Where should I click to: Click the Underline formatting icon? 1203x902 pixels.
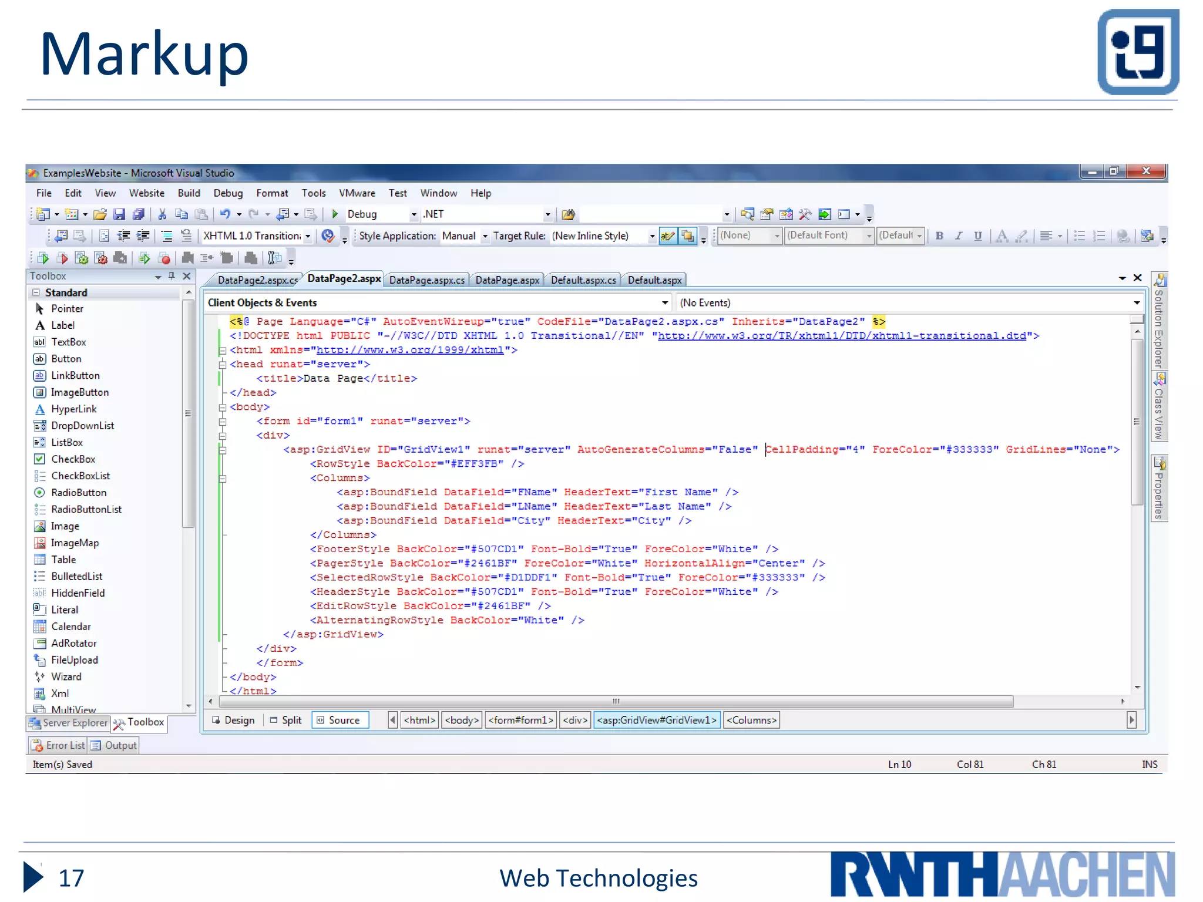click(977, 236)
